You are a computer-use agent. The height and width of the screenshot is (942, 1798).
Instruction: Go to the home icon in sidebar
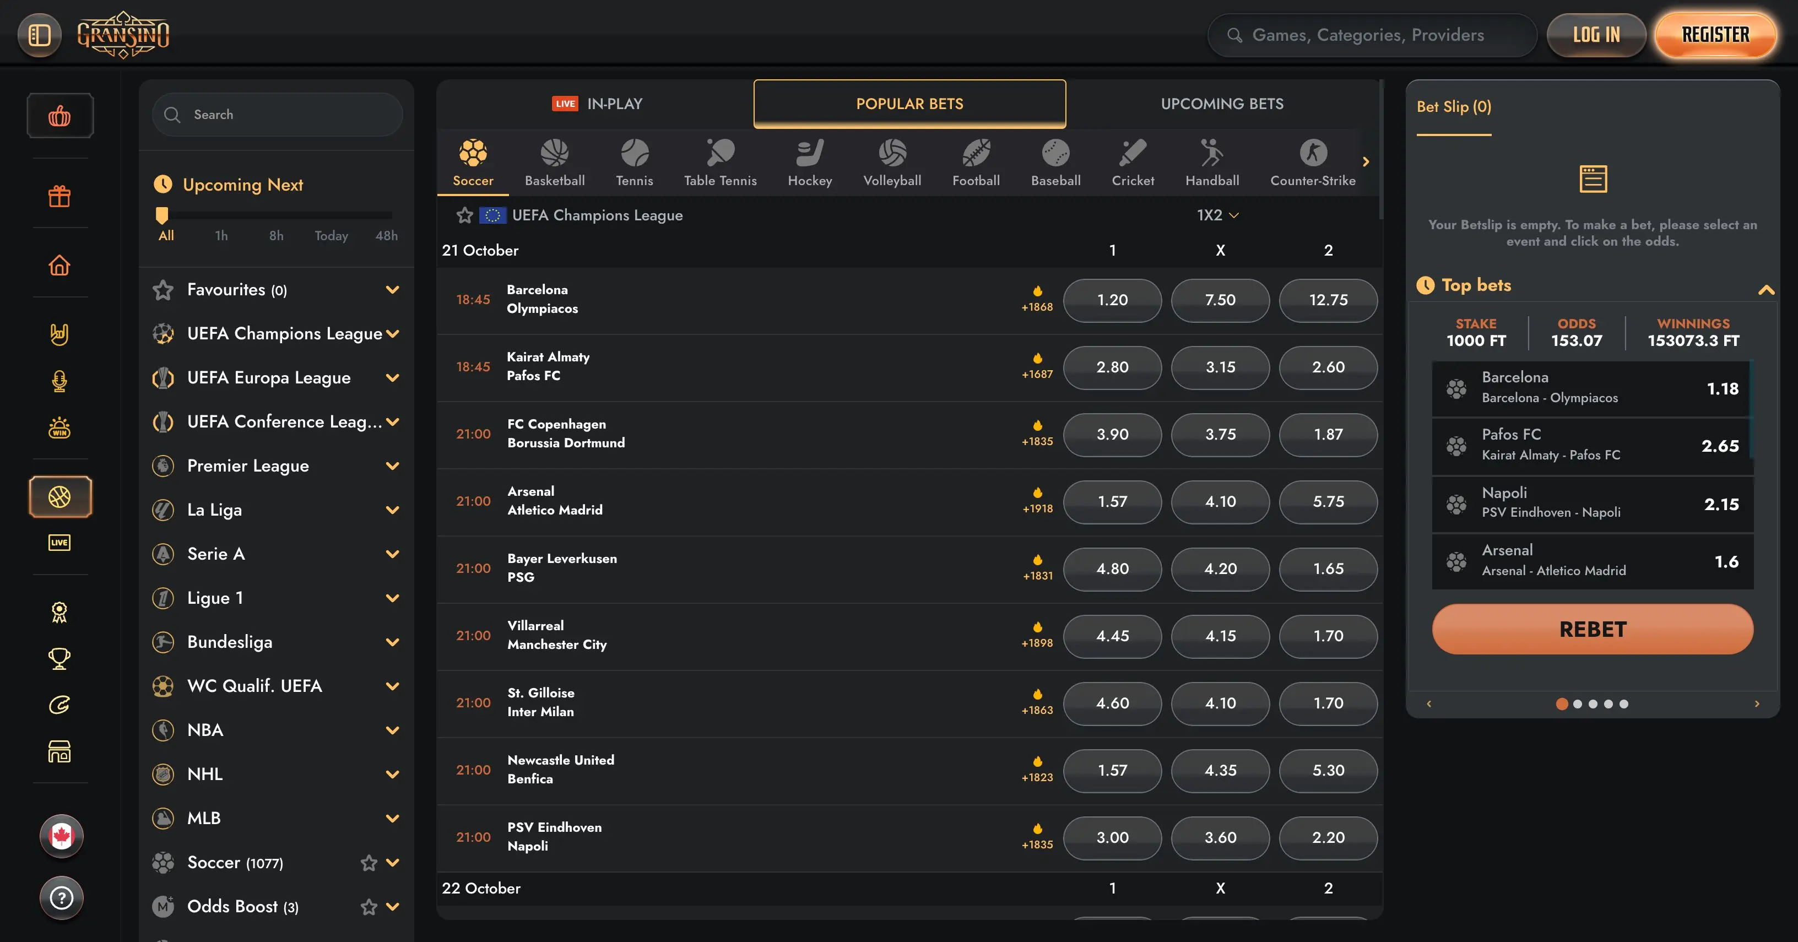click(59, 265)
